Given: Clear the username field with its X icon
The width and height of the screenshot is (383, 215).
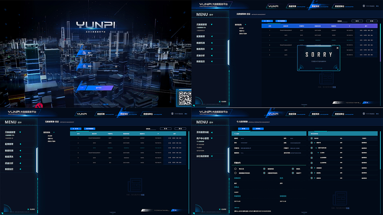Looking at the screenshot, I should click(116, 53).
